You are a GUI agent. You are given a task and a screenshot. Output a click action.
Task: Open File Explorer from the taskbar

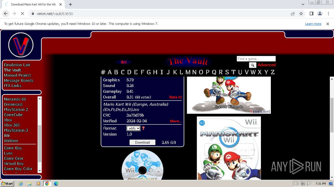click(29, 184)
